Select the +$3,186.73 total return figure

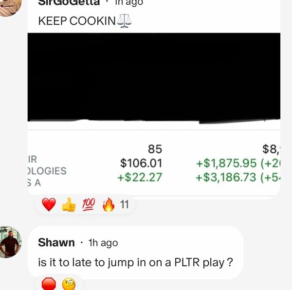tap(226, 177)
